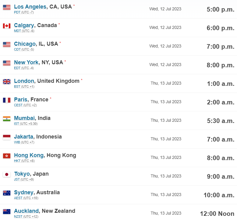Click the Japan flag beside Tokyo
The width and height of the screenshot is (237, 221).
point(7,174)
